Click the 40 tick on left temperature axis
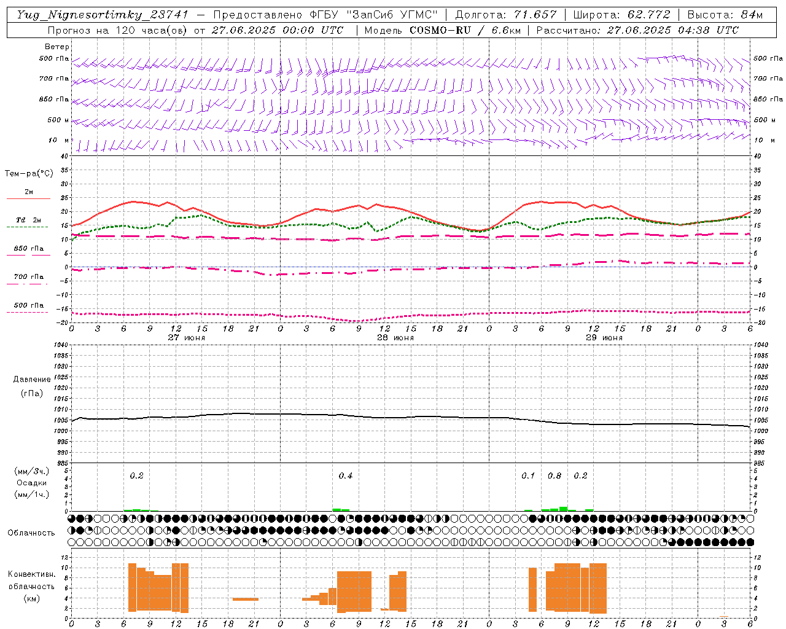The image size is (786, 629). (x=64, y=156)
